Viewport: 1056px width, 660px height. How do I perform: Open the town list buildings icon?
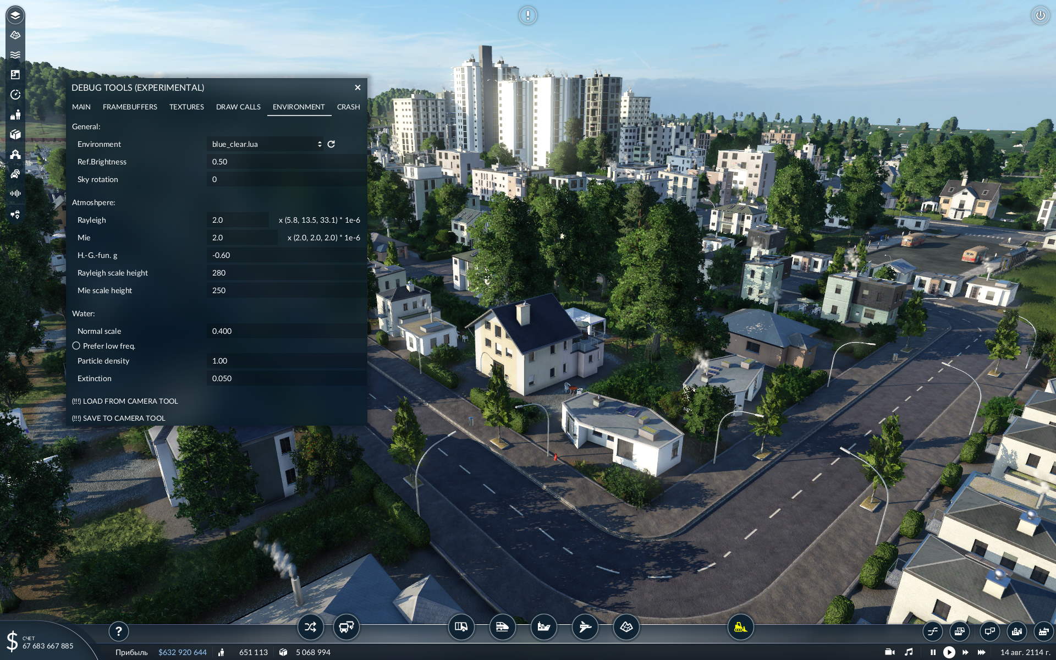pos(1017,631)
